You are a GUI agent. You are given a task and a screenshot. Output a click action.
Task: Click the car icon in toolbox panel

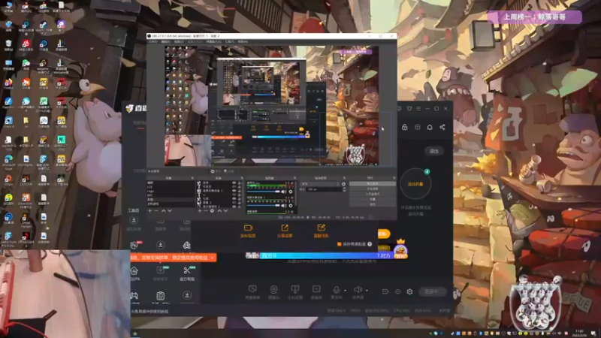point(186,246)
